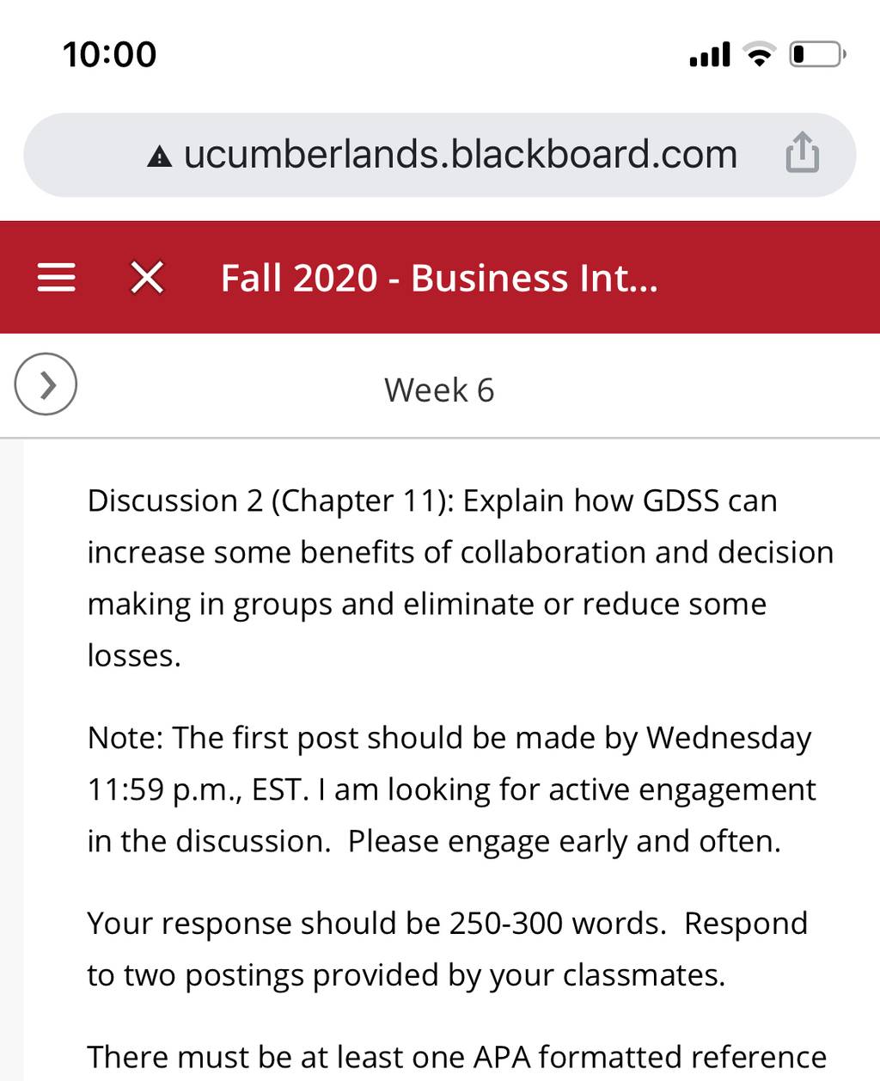880x1081 pixels.
Task: Tap the Wi-Fi status icon
Action: coord(759,53)
